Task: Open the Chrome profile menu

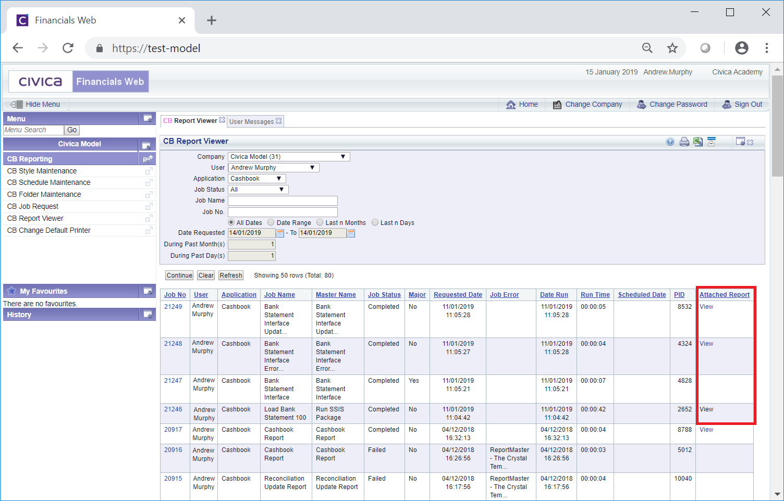Action: [741, 48]
